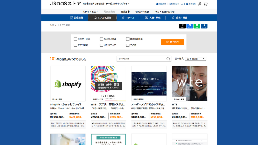Click the ¥450,000~ subsidized price

(x=76, y=117)
